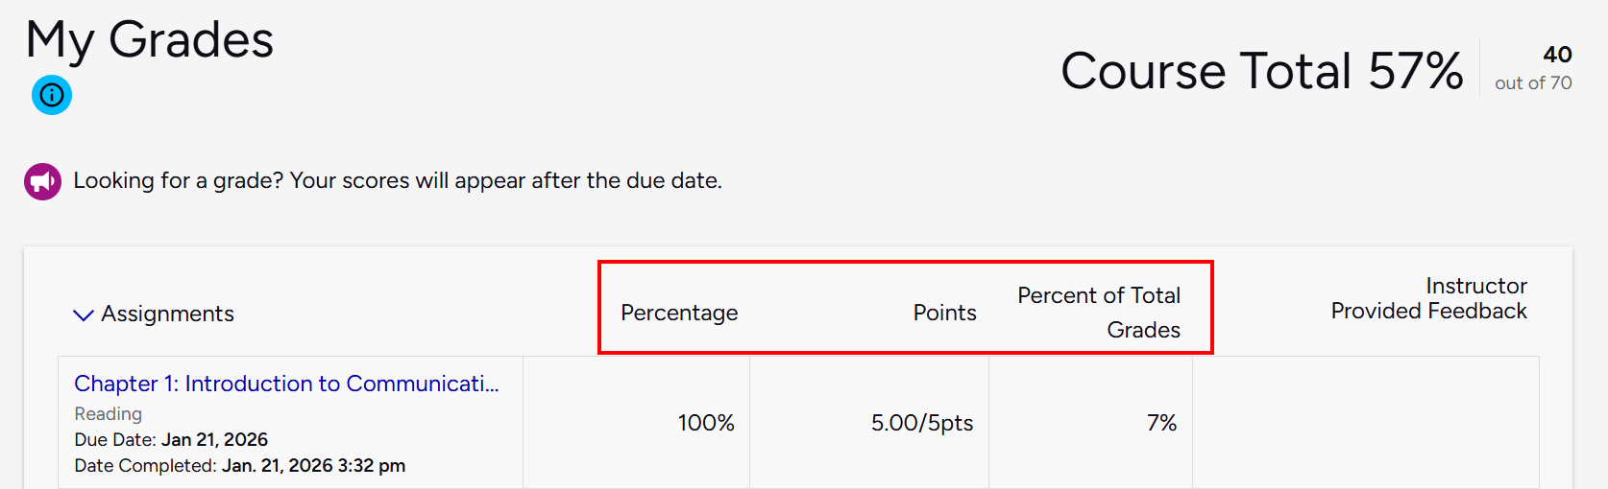Click the Percent of Total Grades header

[x=1099, y=312]
